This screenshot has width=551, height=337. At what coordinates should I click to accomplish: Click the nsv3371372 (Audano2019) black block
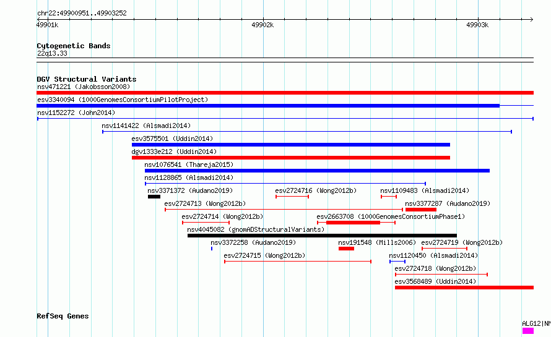(x=154, y=197)
